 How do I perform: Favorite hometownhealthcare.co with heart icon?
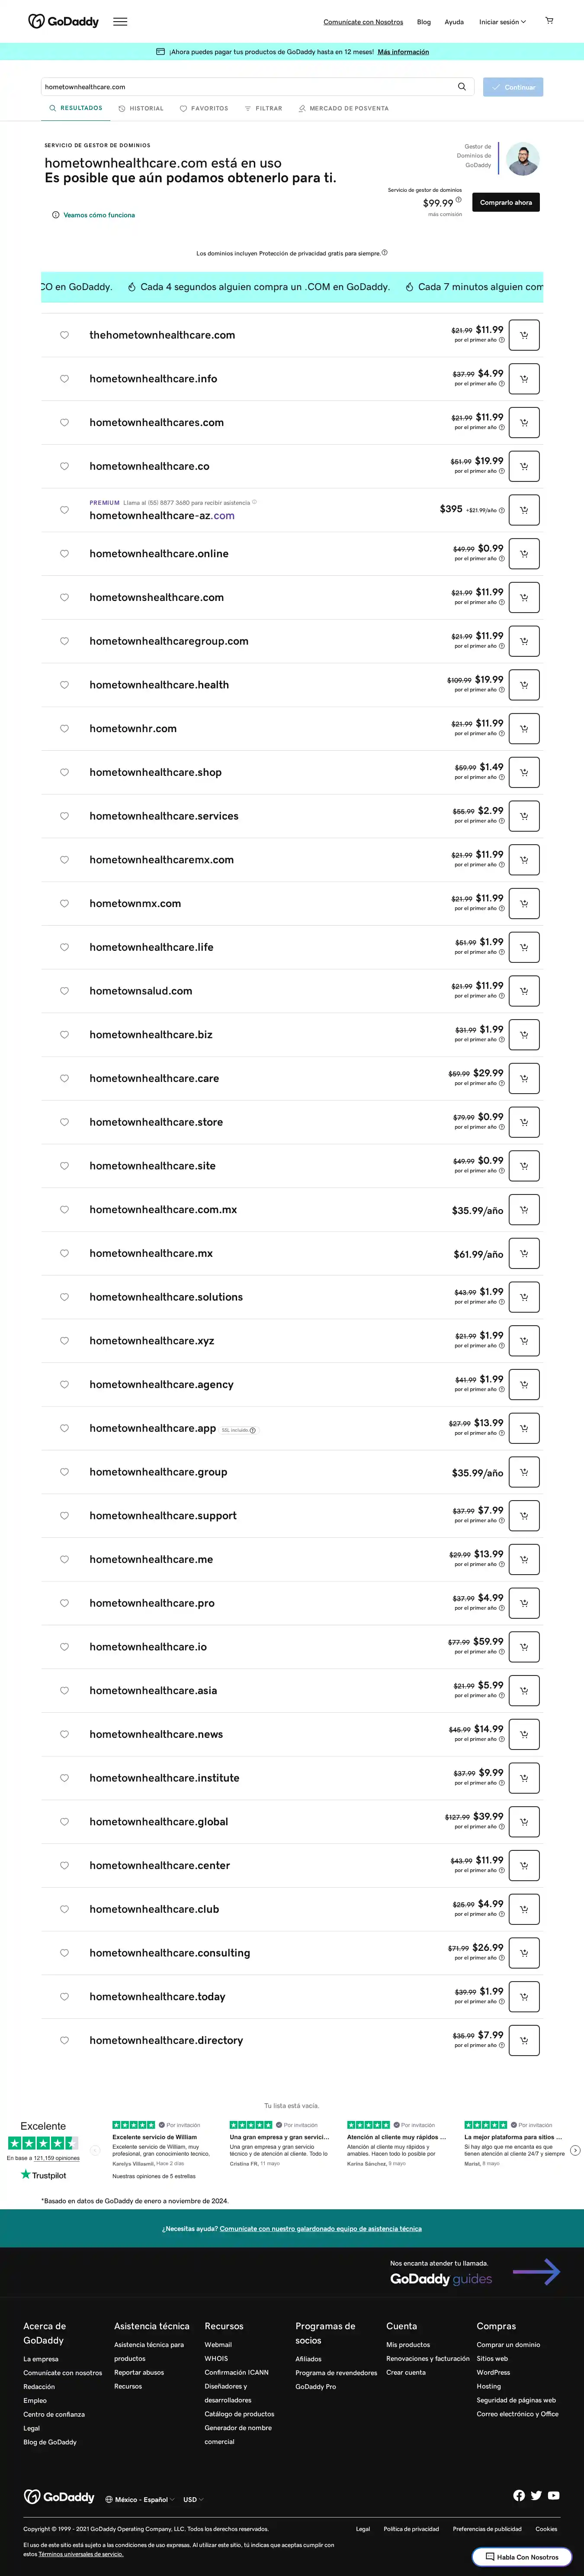pos(64,466)
